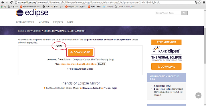The width and height of the screenshot is (206, 106).
Task: Click the RapidClipse logo banner
Action: pyautogui.click(x=167, y=54)
